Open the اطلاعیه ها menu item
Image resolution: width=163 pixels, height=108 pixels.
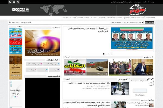(x=102, y=17)
